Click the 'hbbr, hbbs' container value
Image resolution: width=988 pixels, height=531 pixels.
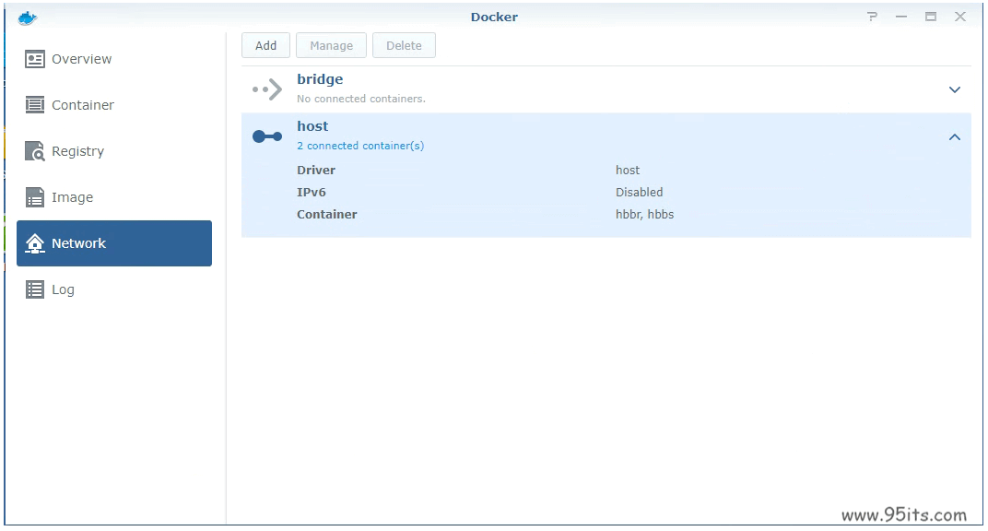tap(644, 214)
